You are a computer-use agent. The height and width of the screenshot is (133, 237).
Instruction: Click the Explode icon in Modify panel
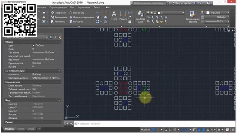[105, 17]
